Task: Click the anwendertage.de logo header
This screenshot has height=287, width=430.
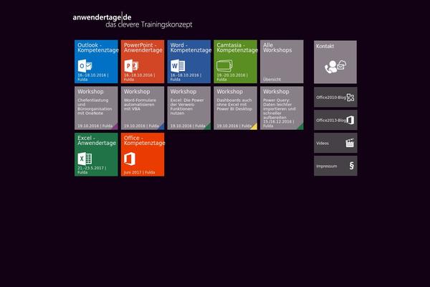Action: point(102,17)
